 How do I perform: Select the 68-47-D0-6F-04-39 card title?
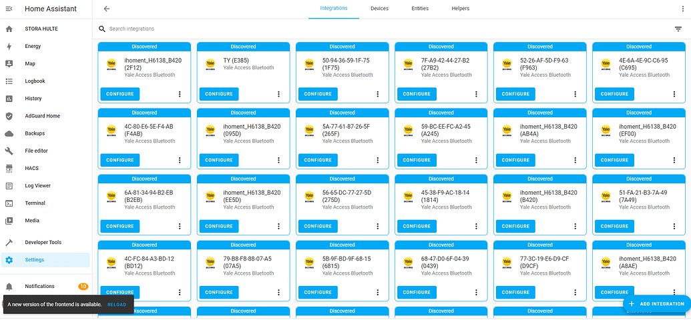(445, 263)
